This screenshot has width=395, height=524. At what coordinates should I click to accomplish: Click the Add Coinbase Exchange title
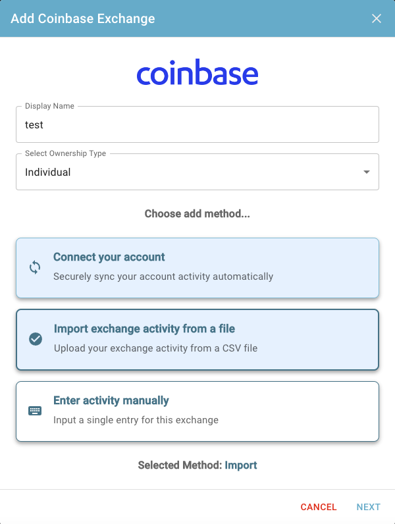83,18
